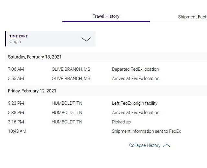207x168 pixels.
Task: Click Arrived at FedEx location for 5:38 PM
Action: [x=136, y=113]
